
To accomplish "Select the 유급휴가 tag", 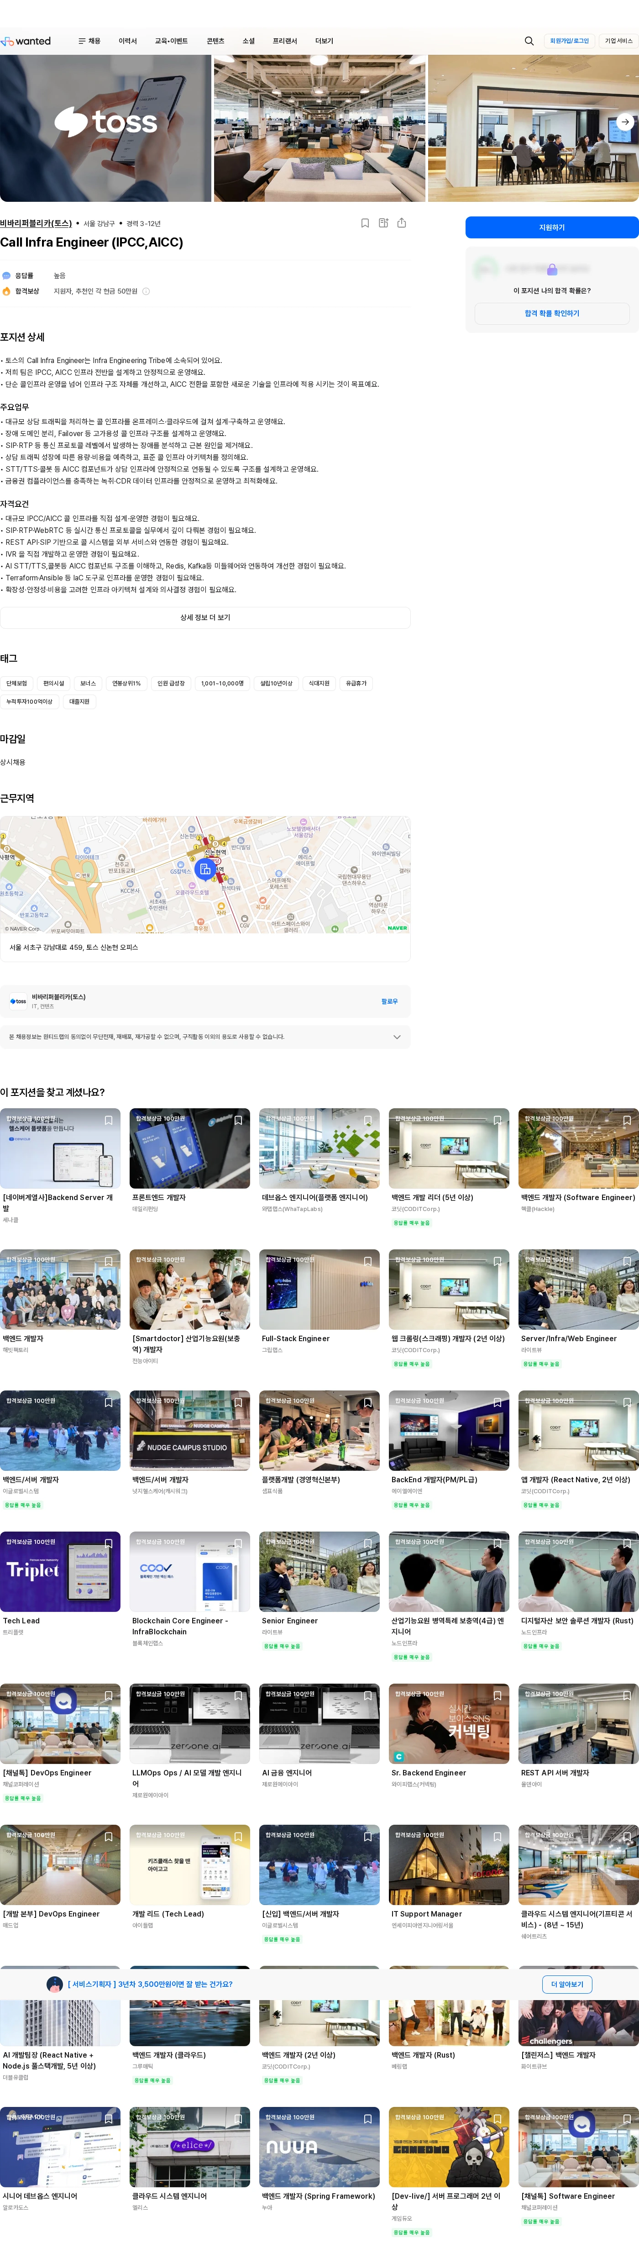I will click(x=356, y=683).
